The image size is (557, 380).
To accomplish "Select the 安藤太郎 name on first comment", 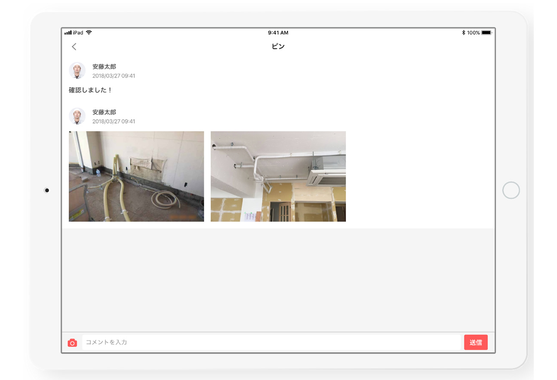I will [x=104, y=66].
